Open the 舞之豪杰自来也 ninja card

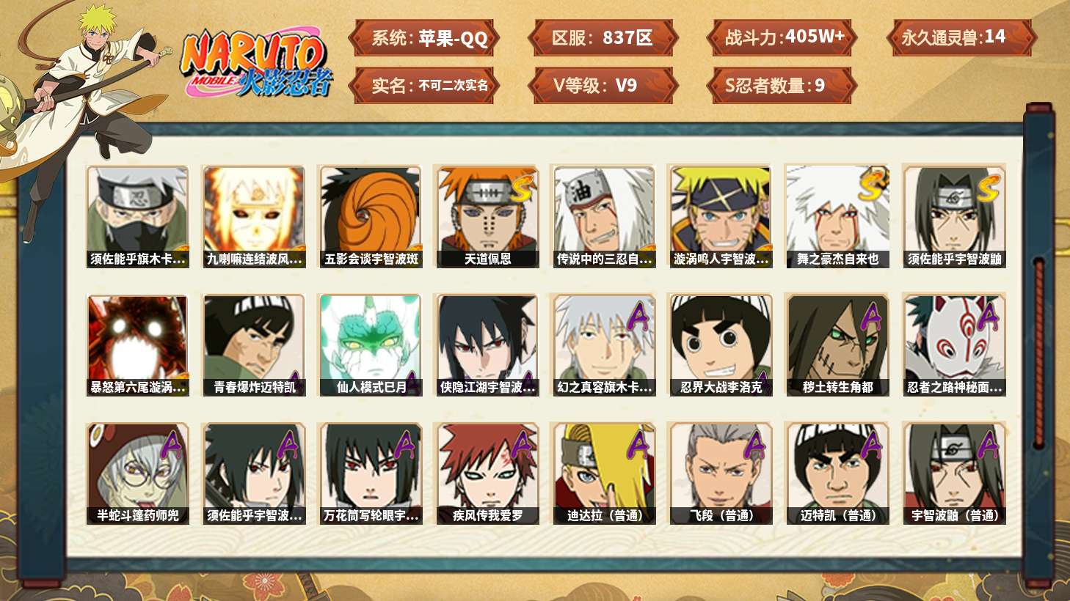point(837,216)
